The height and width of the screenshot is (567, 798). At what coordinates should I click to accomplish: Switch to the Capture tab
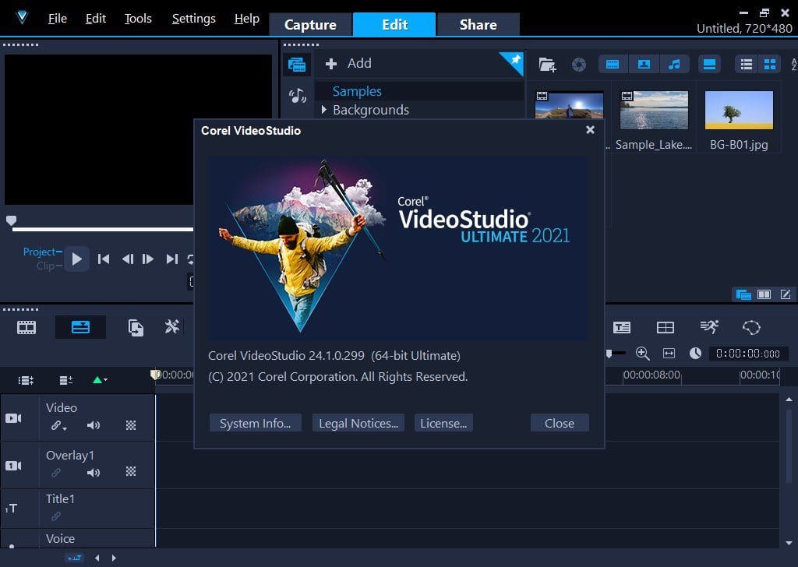click(x=309, y=24)
